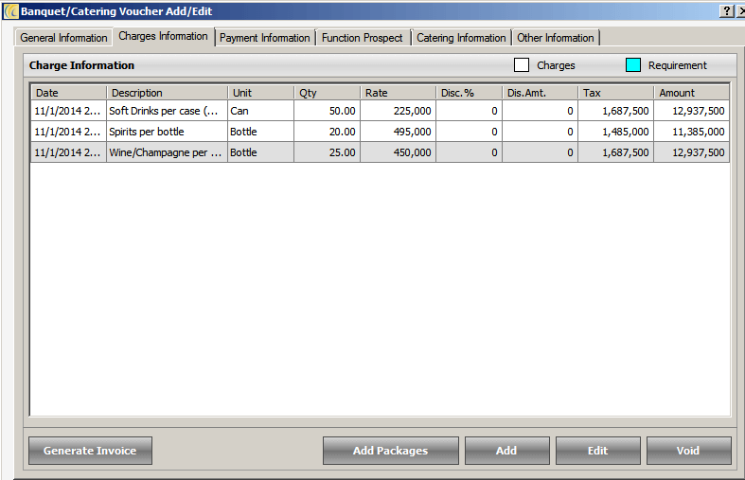
Task: Click the 1,485,000 tax cell
Action: coord(615,132)
